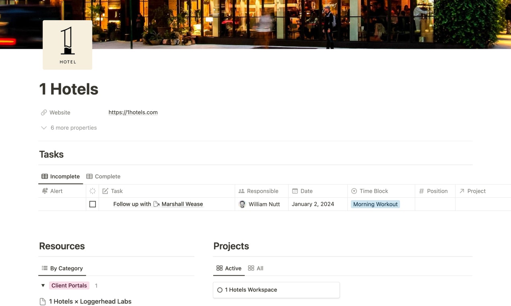This screenshot has height=306, width=511.
Task: Switch to the Incomplete tasks tab
Action: coord(61,176)
